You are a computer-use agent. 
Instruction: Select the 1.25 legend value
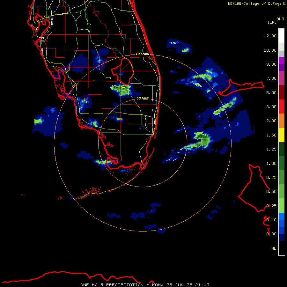[x=271, y=149]
